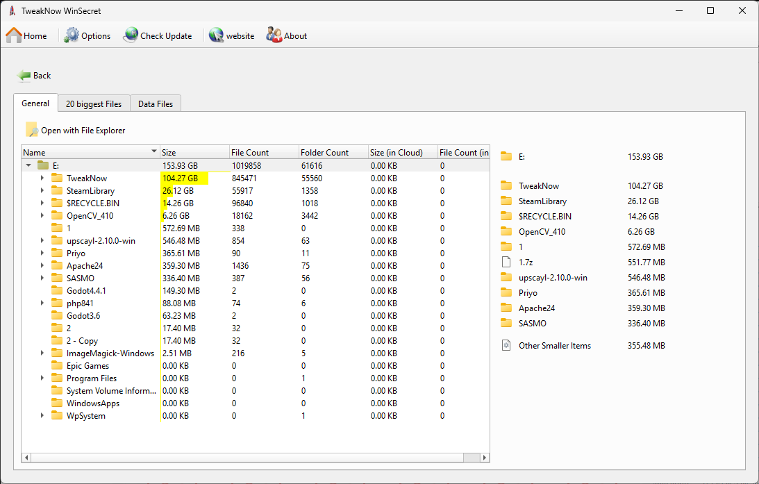
Task: Select the Program Files folder row name
Action: coord(92,378)
